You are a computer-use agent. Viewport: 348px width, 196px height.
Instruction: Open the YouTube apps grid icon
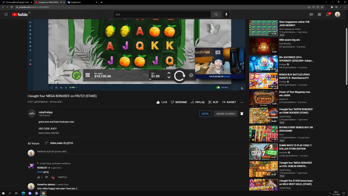(x=319, y=14)
